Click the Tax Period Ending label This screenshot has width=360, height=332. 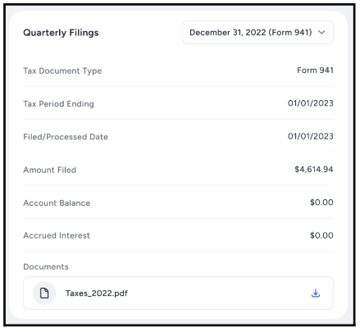(58, 104)
